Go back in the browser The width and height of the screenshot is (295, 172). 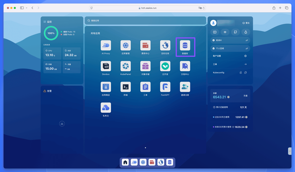(x=32, y=8)
